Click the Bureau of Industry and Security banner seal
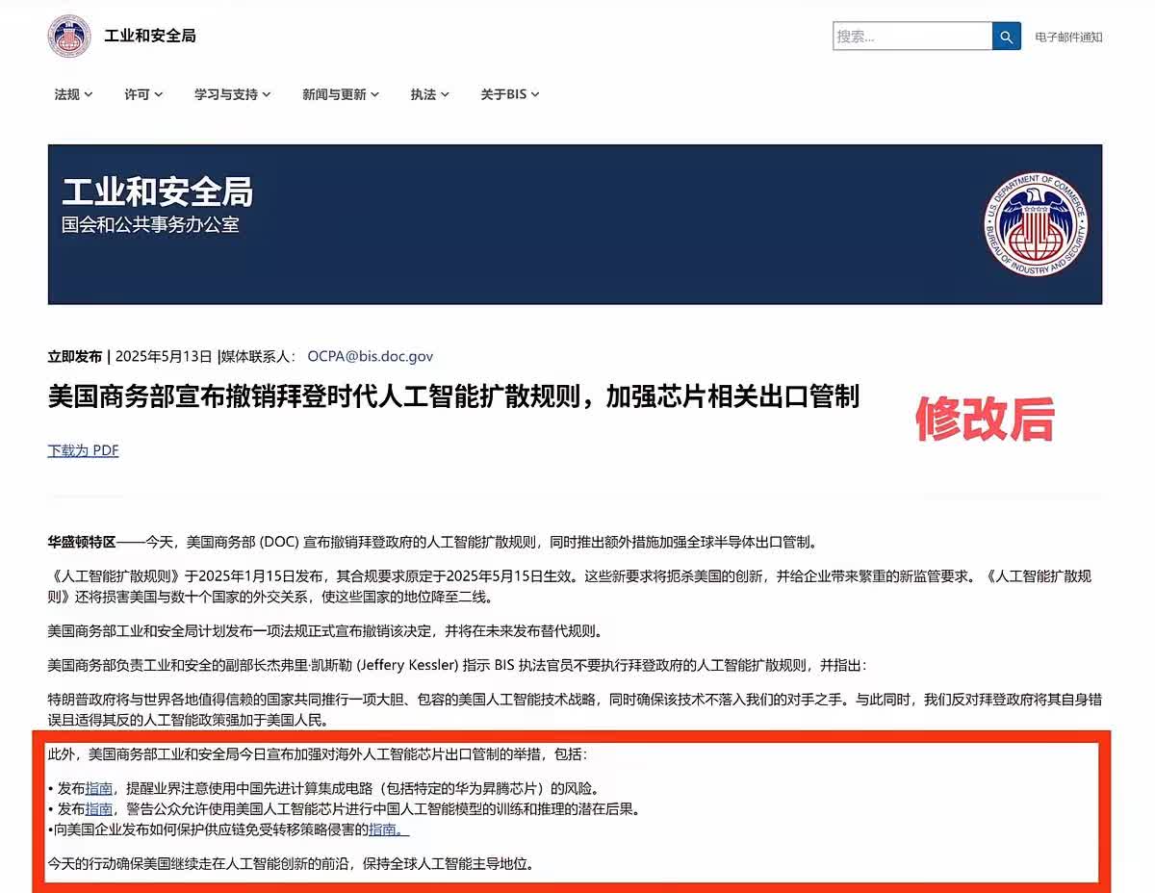The image size is (1155, 893). click(1036, 224)
